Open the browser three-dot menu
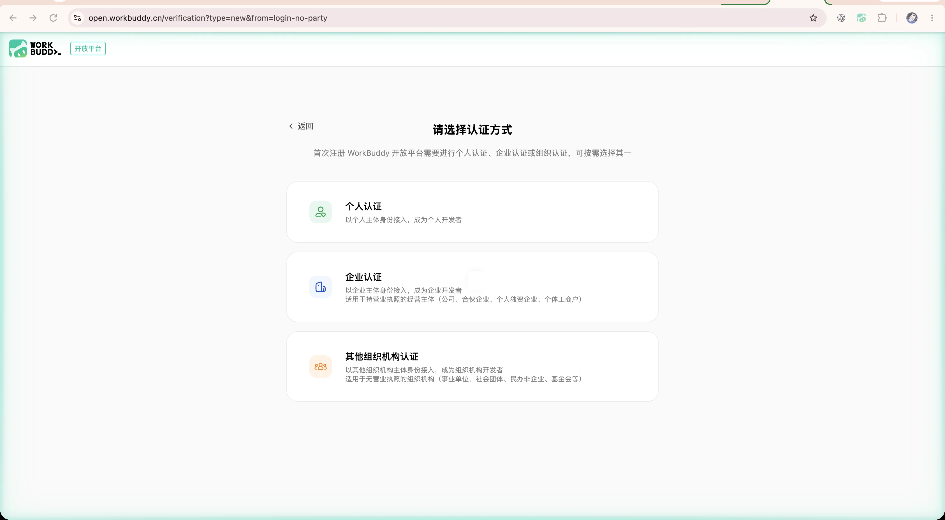 click(932, 18)
